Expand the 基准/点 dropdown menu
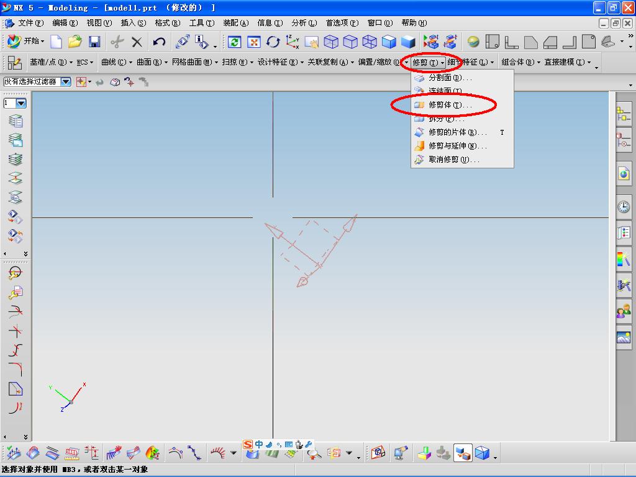The image size is (636, 477). [52, 62]
